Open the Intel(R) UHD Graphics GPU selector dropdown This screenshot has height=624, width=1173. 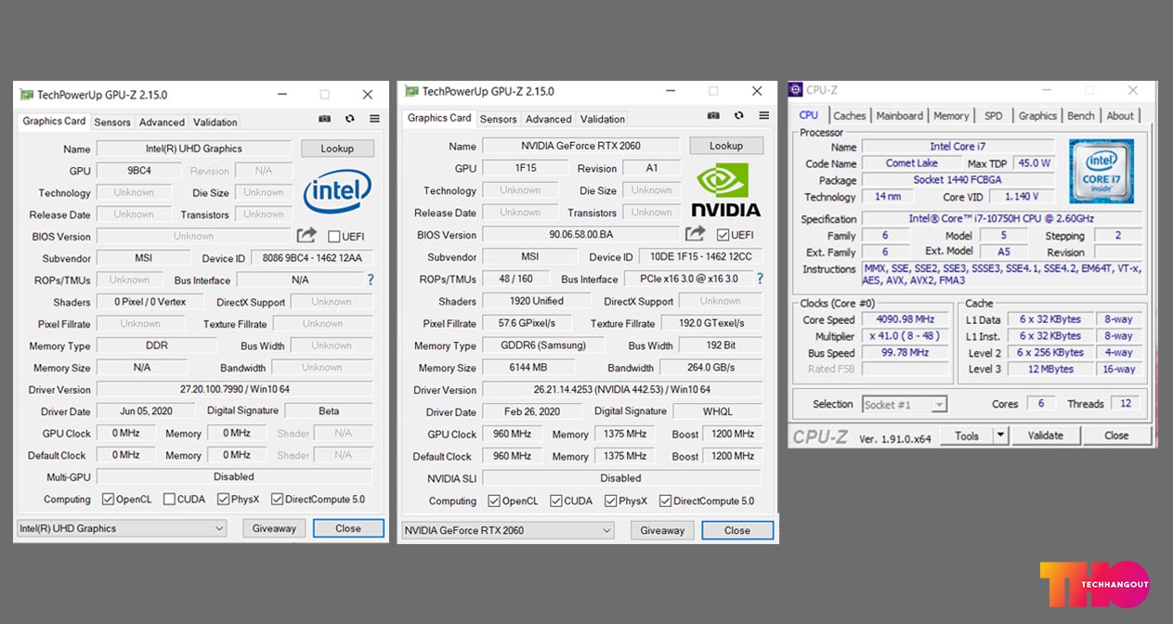tap(122, 528)
